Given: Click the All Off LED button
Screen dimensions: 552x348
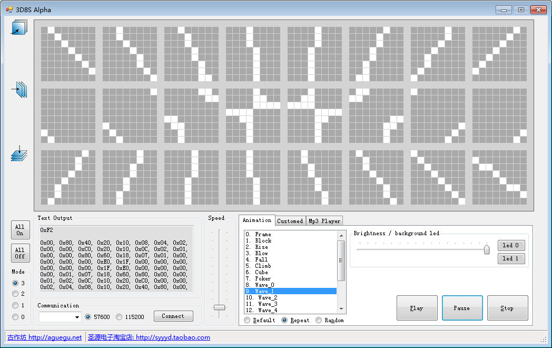Looking at the screenshot, I should 20,253.
